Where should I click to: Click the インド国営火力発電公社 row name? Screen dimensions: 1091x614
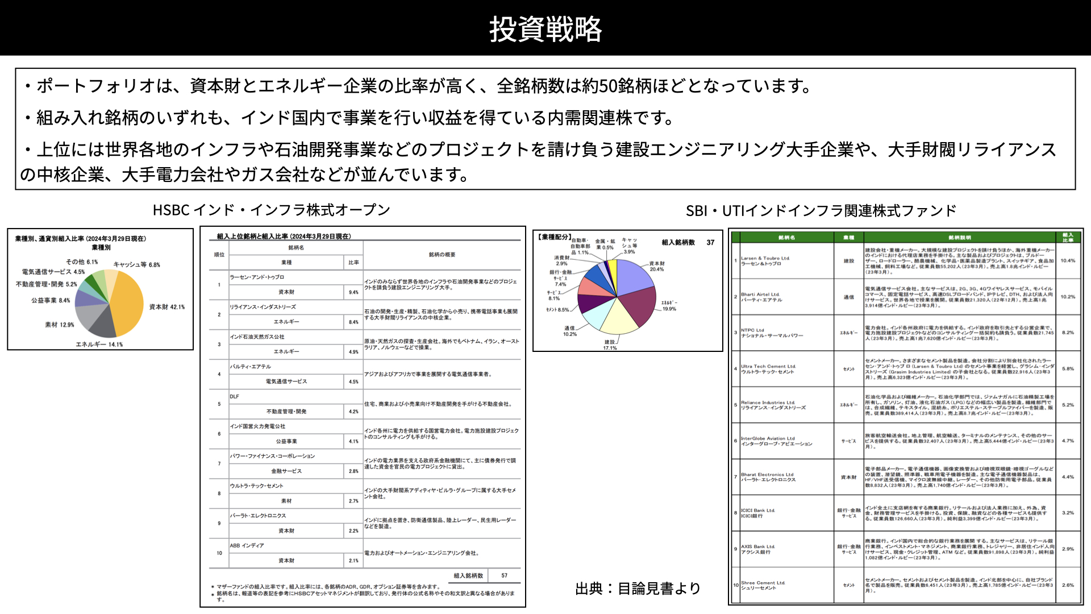tap(257, 426)
